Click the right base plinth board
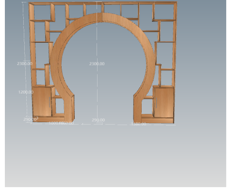This screenshot has height=192, width=231. coord(157,121)
